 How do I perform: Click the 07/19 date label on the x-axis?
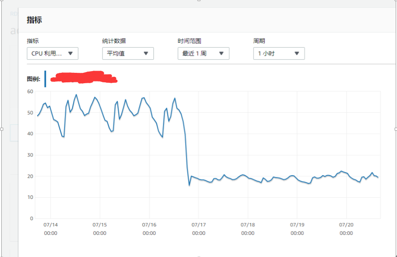coord(297,225)
